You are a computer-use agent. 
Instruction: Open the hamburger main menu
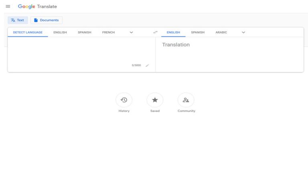8,6
